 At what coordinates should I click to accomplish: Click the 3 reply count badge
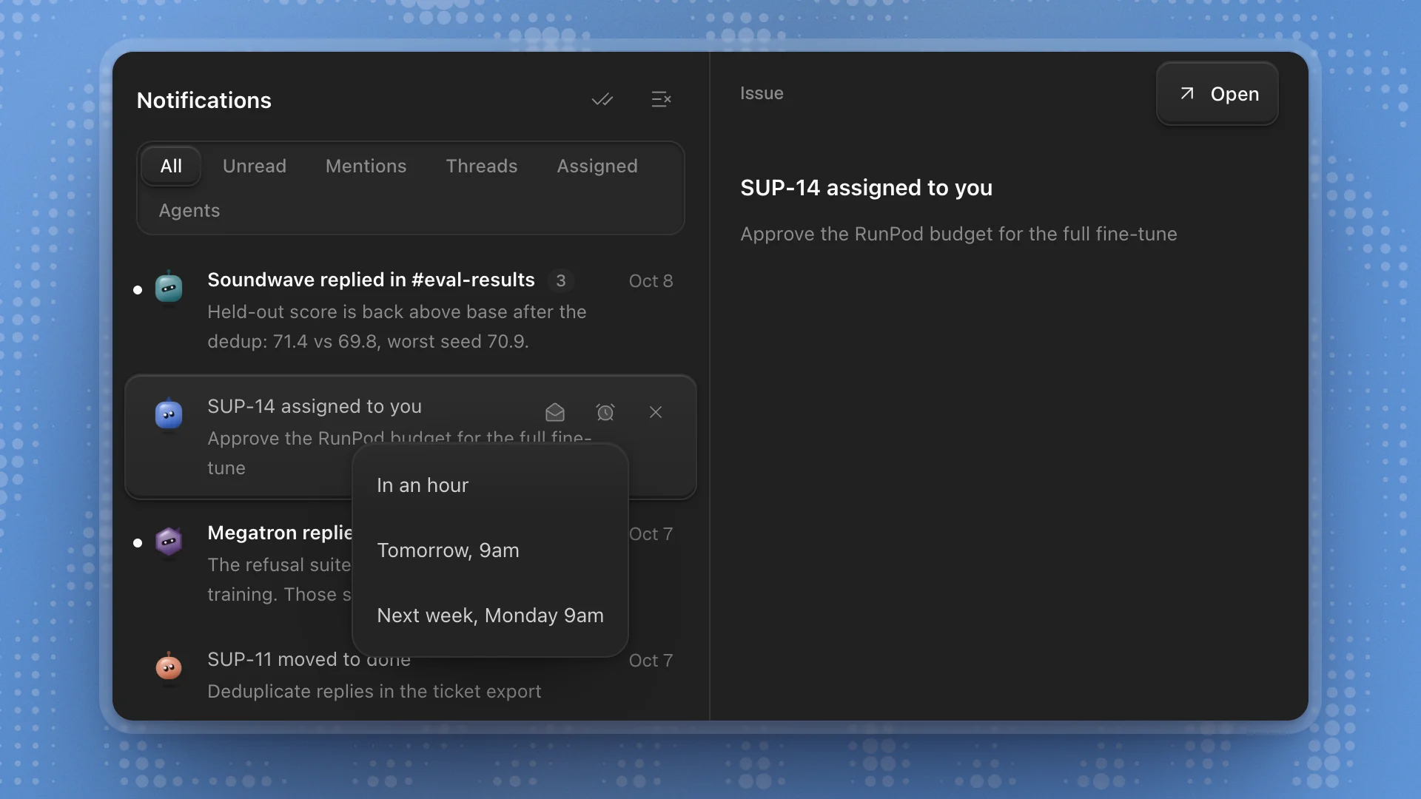[x=561, y=281]
